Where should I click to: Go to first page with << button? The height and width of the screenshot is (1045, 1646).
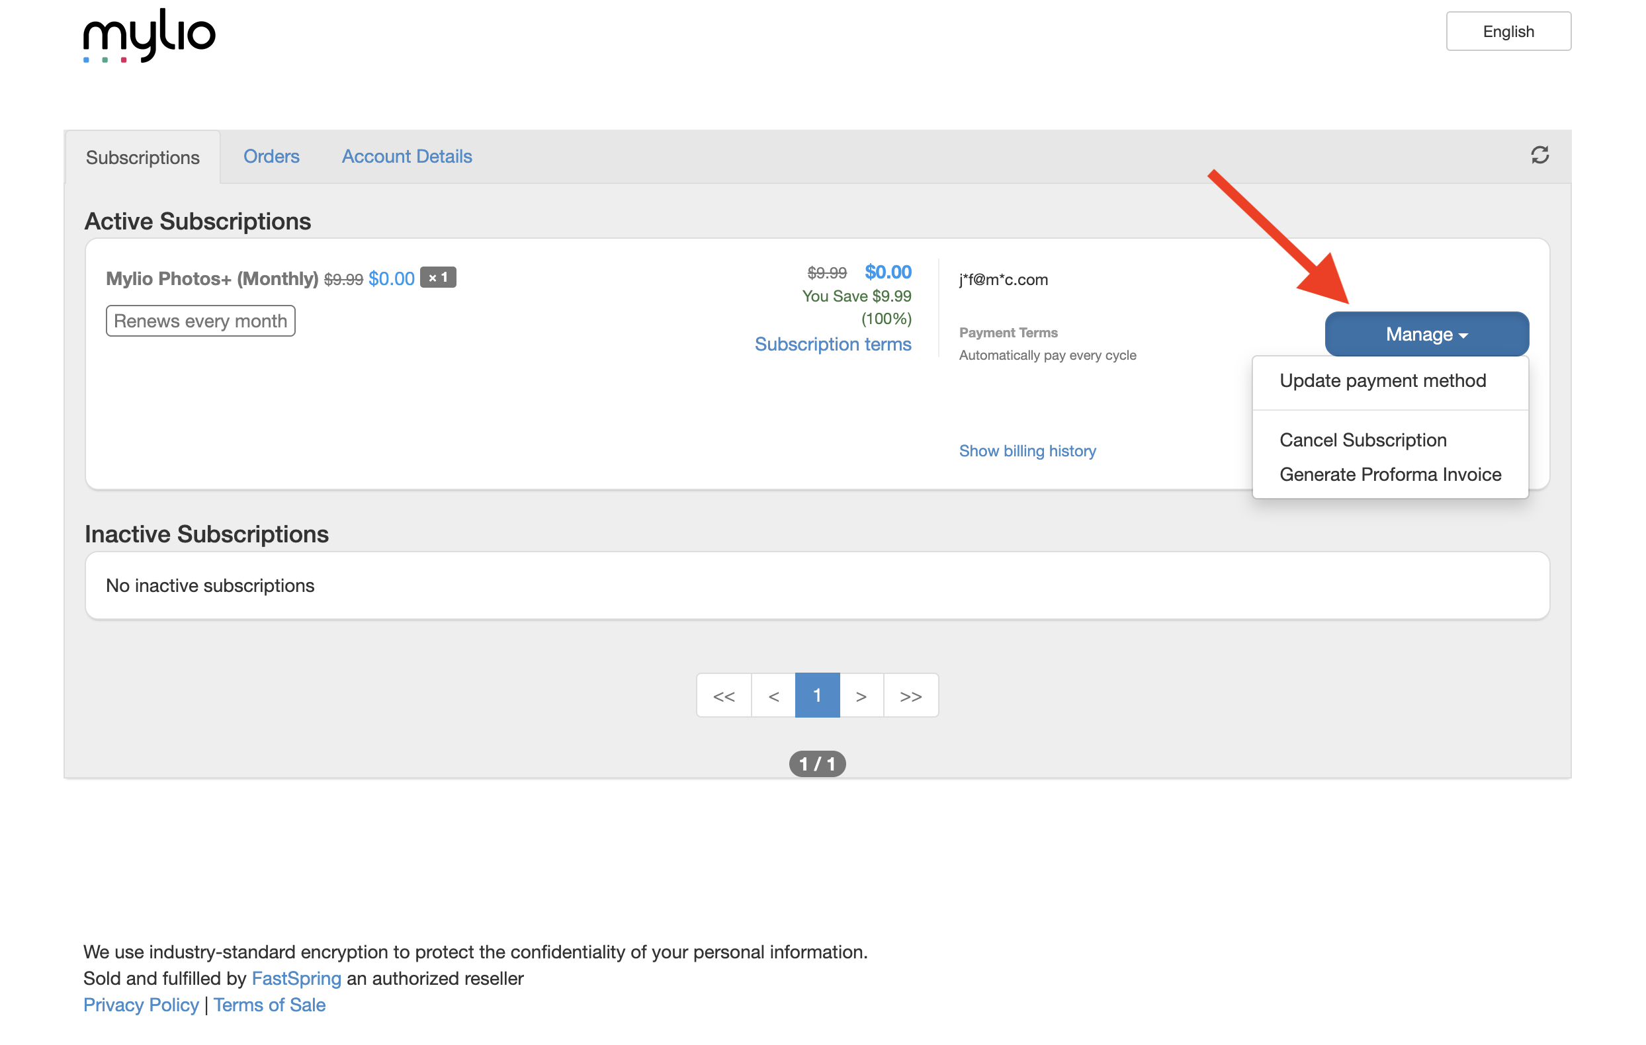tap(724, 696)
